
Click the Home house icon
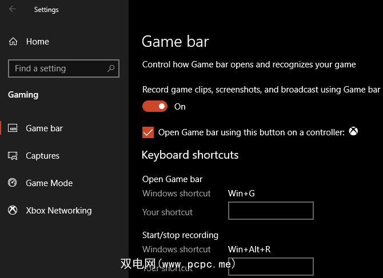13,42
